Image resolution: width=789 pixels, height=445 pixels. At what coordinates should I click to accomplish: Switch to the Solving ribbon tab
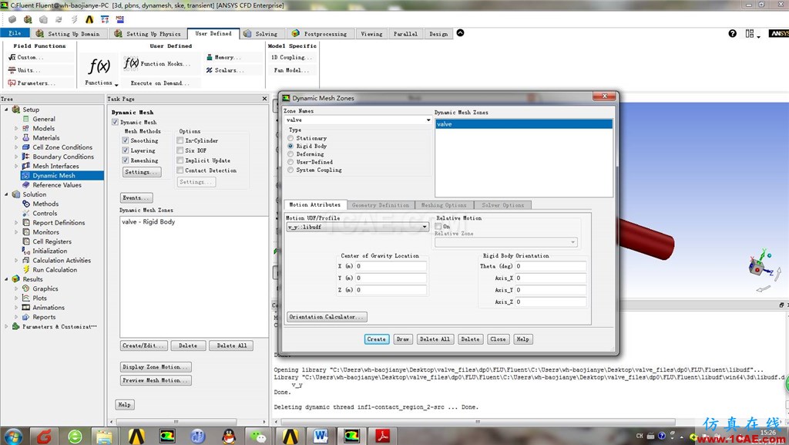click(260, 34)
